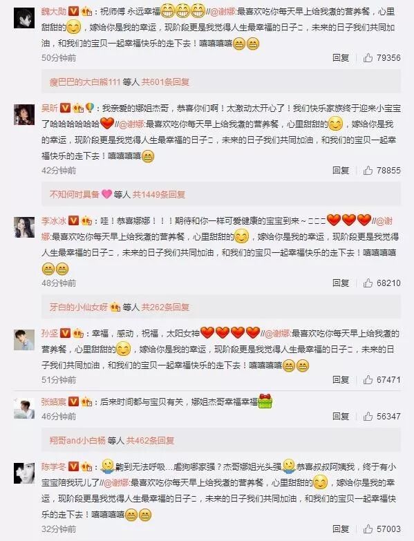414x541 pixels.
Task: Open 魏大勋's profile avatar
Action: (24, 17)
